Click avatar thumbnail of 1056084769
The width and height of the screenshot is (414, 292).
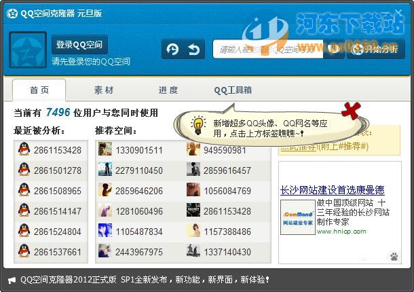click(193, 189)
